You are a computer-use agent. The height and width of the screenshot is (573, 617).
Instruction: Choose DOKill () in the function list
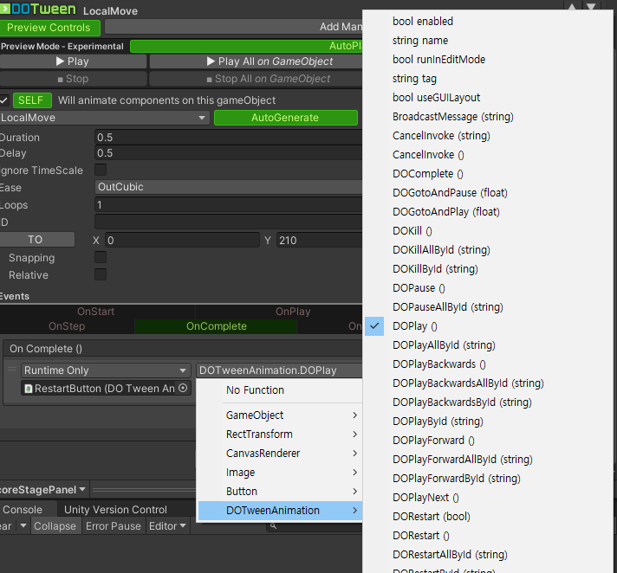412,231
